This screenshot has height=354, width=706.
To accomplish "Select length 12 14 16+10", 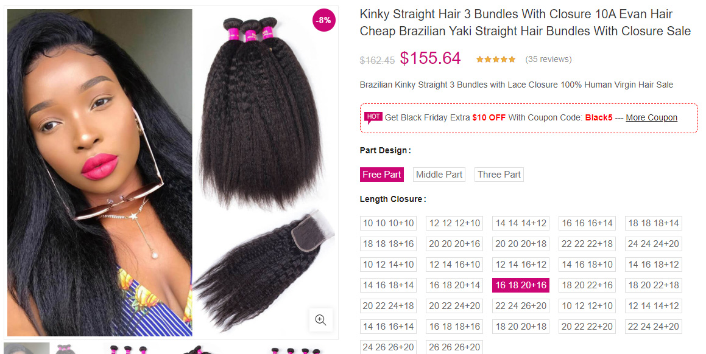I will (454, 265).
